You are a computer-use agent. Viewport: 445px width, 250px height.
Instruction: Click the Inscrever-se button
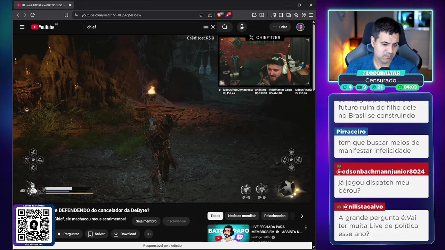click(x=176, y=221)
